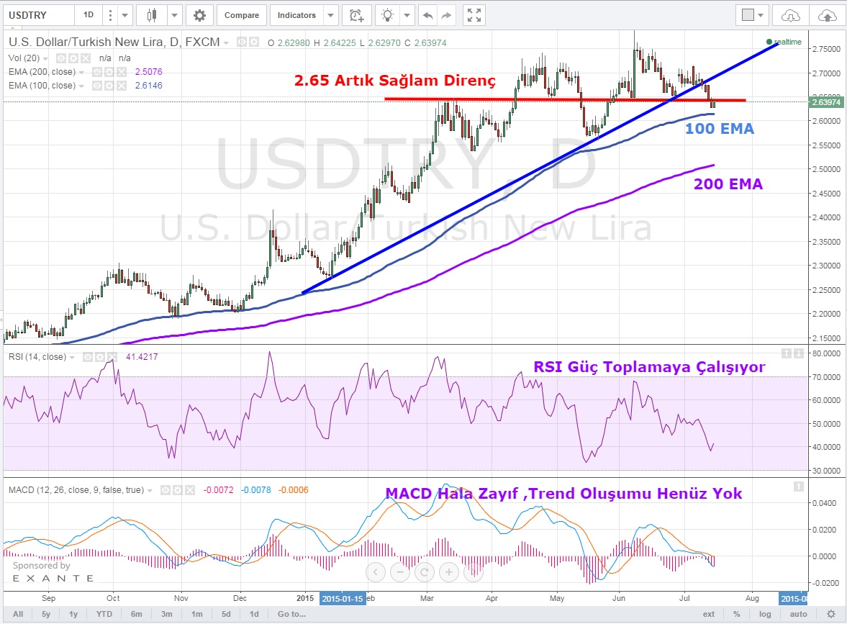
Task: Open chart properties gear icon
Action: 199,15
